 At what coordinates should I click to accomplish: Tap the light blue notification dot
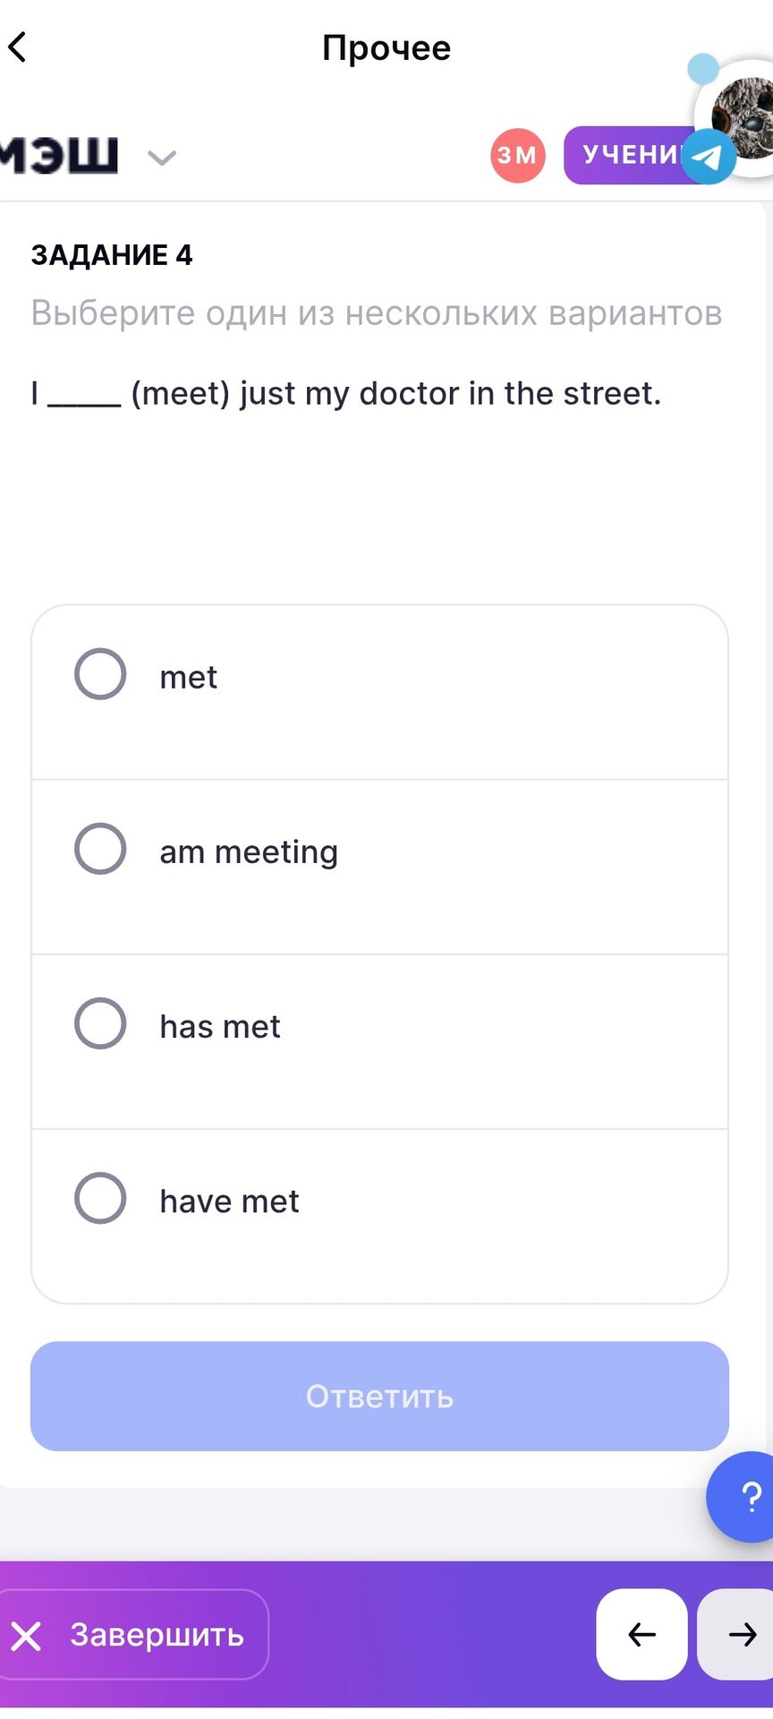click(x=703, y=68)
